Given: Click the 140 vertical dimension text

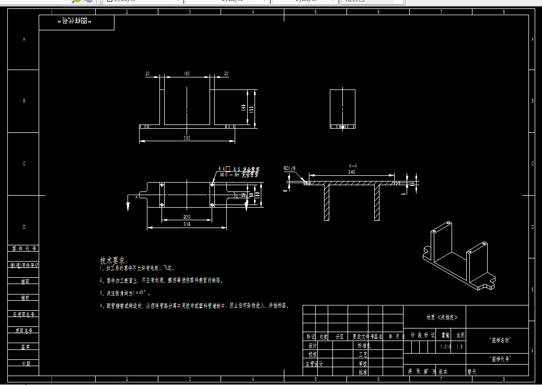Looking at the screenshot, I should (244, 108).
